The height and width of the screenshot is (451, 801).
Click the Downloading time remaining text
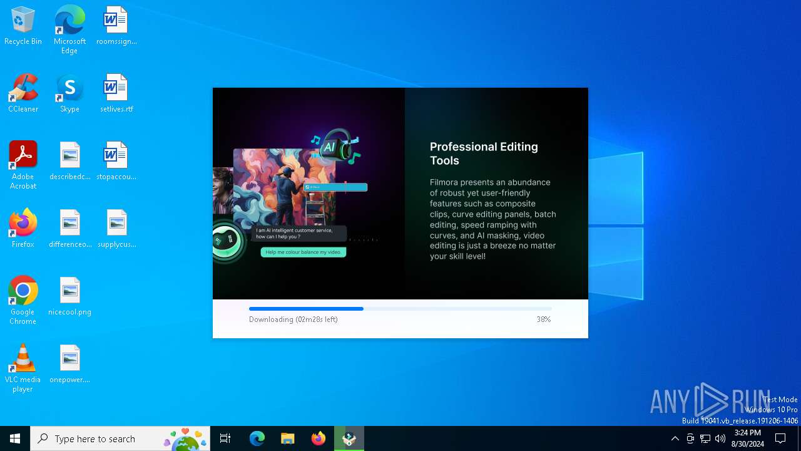click(x=293, y=319)
